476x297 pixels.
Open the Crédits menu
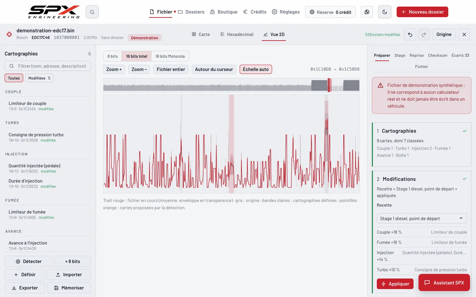pyautogui.click(x=255, y=12)
